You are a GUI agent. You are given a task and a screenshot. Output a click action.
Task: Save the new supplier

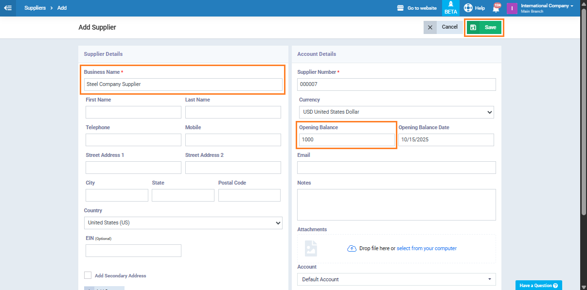coord(484,28)
